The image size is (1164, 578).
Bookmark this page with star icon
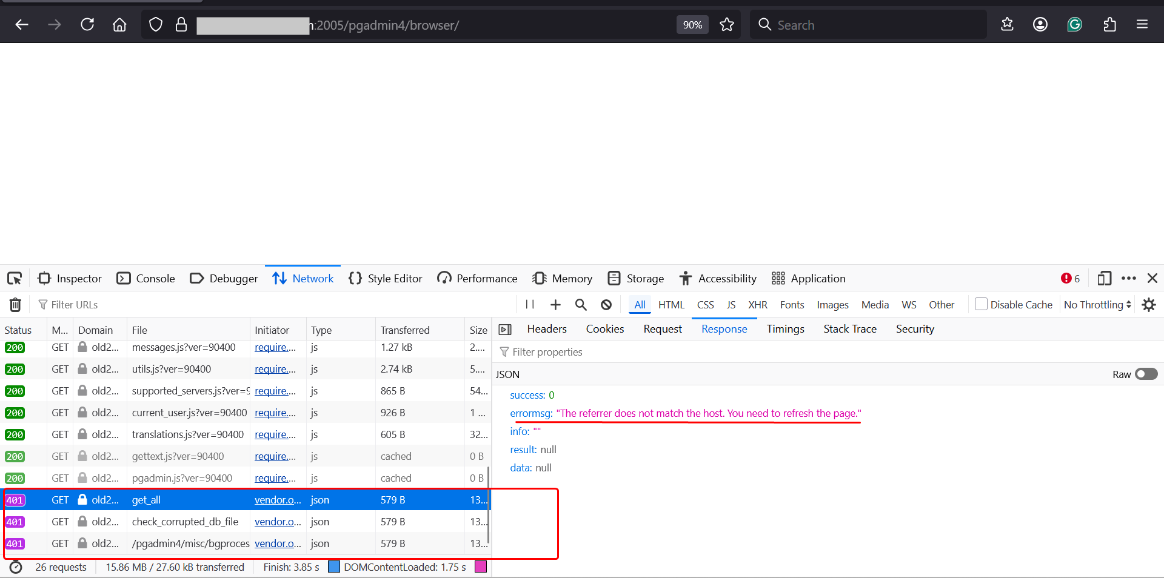pyautogui.click(x=727, y=25)
